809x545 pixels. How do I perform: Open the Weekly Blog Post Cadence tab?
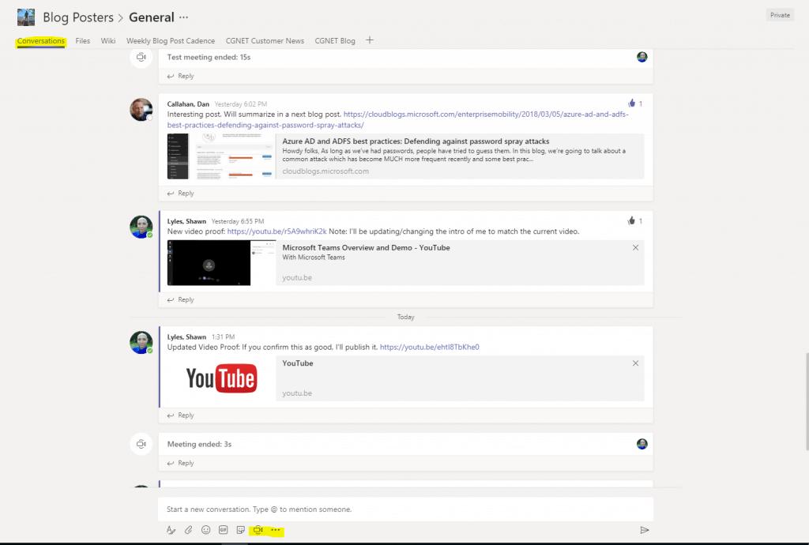171,41
